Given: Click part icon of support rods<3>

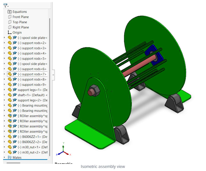Looking at the screenshot, I should tap(10, 48).
